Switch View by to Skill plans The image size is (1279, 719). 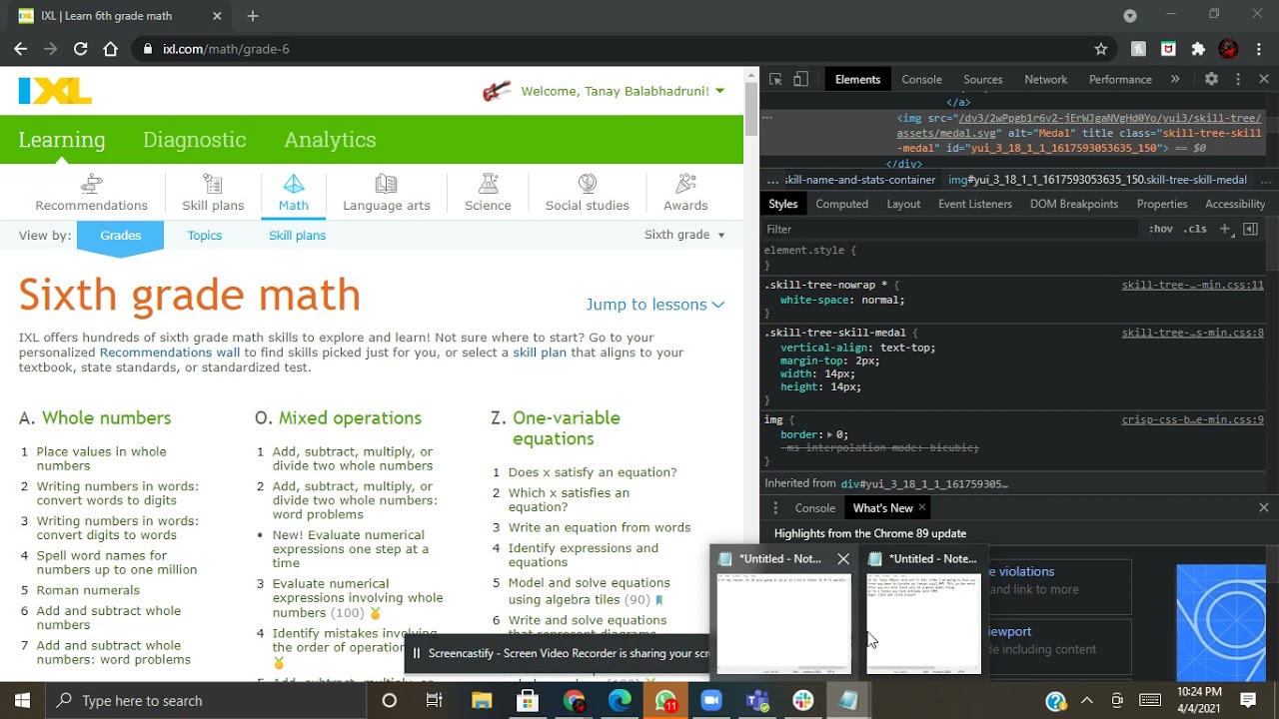click(297, 235)
